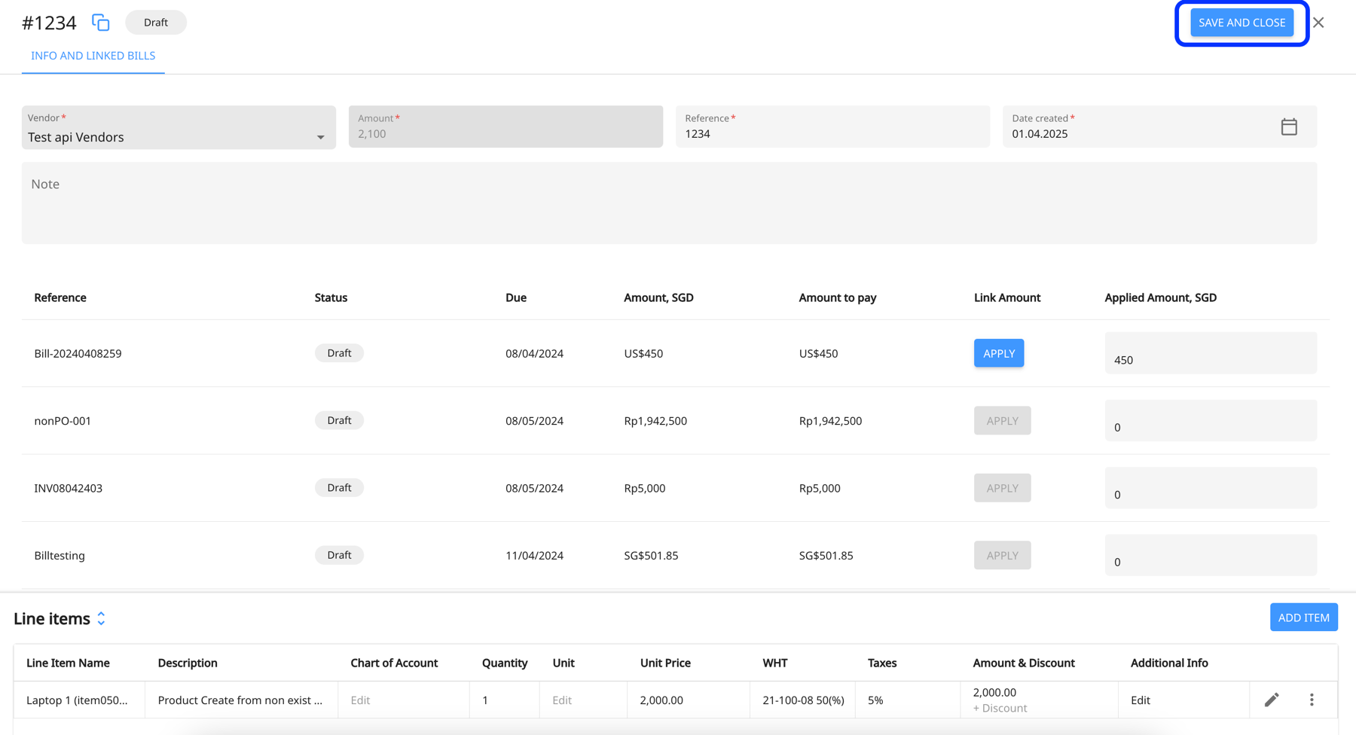
Task: Open the three-dot menu for Laptop 1
Action: click(1312, 700)
